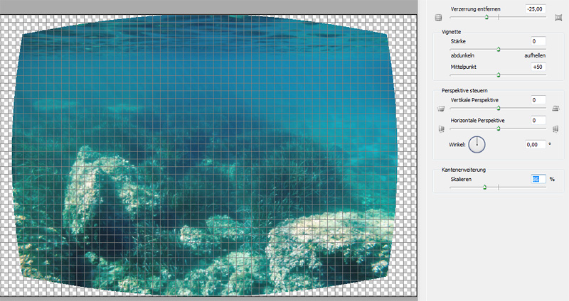Click the Mittelpunkt slider handle

tap(498, 74)
